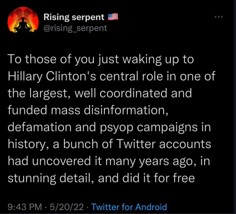Click the closing phrase "did it for free"
The image size is (236, 214).
point(159,178)
